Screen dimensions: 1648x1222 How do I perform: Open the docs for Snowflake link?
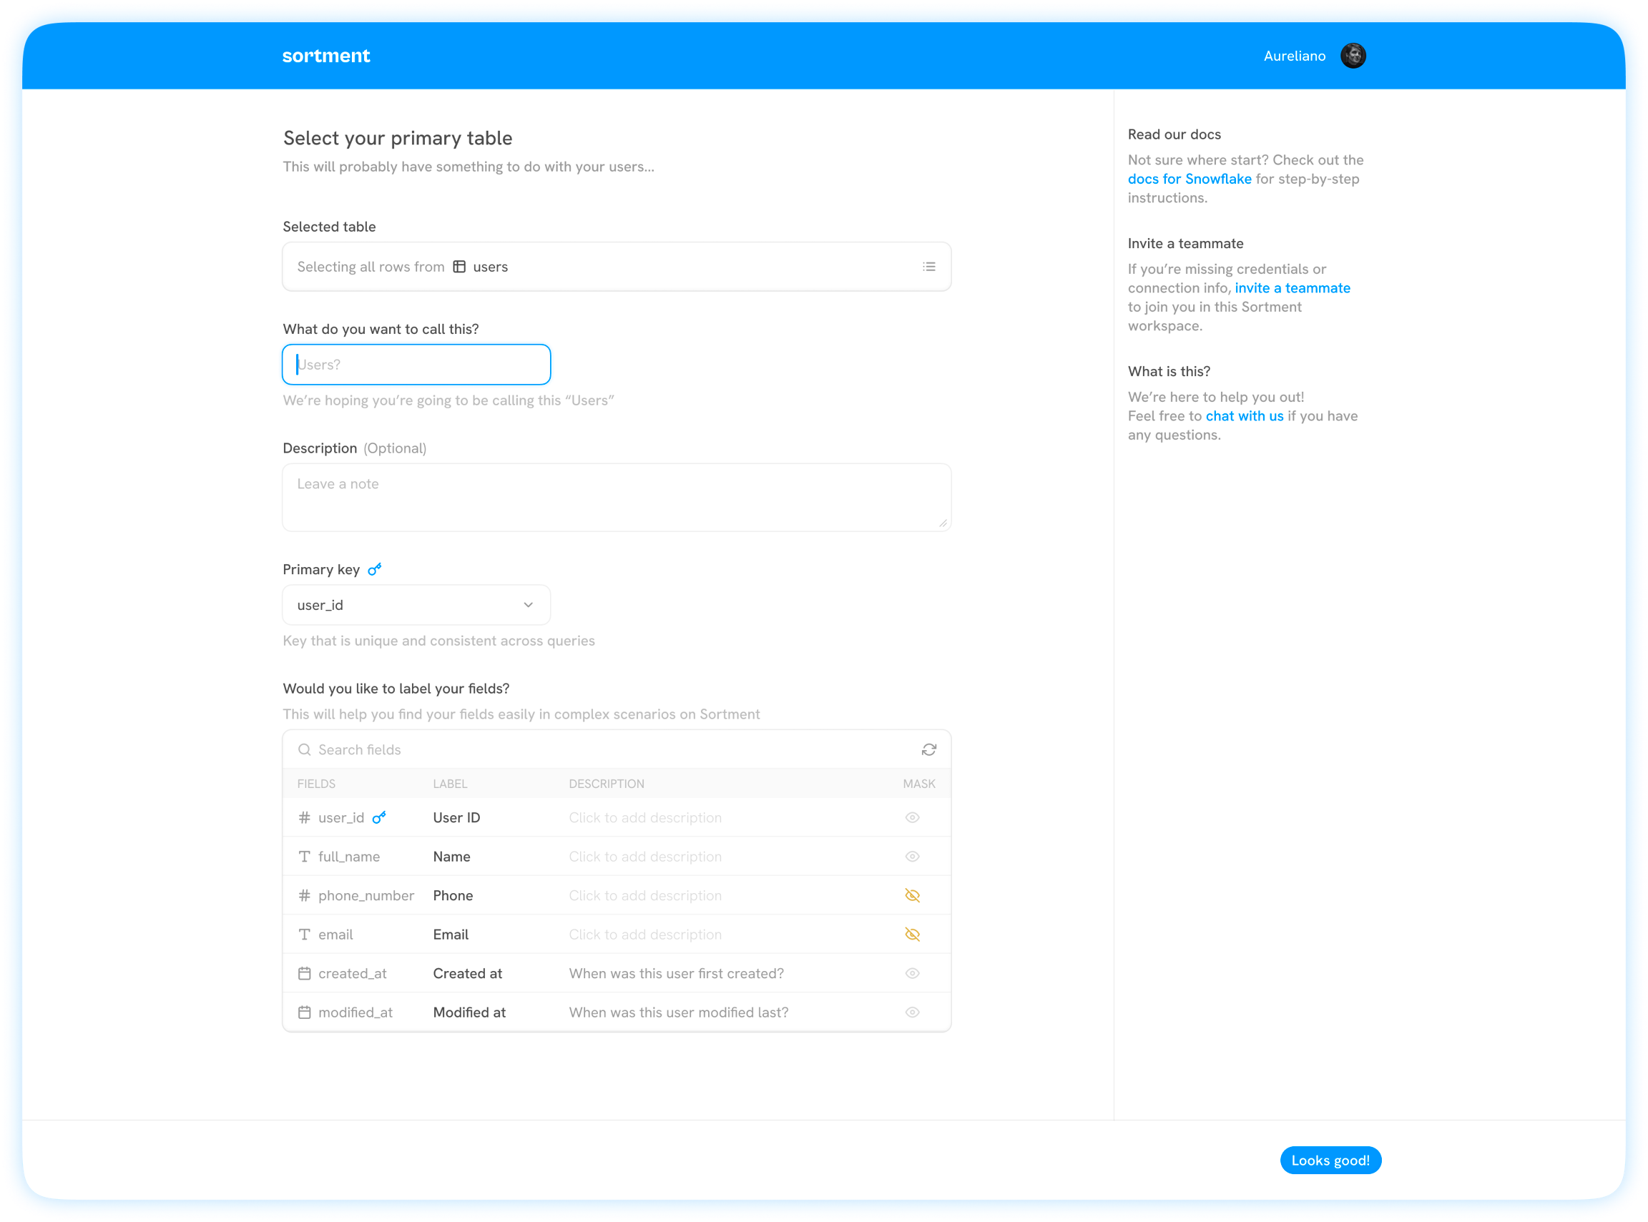tap(1189, 179)
